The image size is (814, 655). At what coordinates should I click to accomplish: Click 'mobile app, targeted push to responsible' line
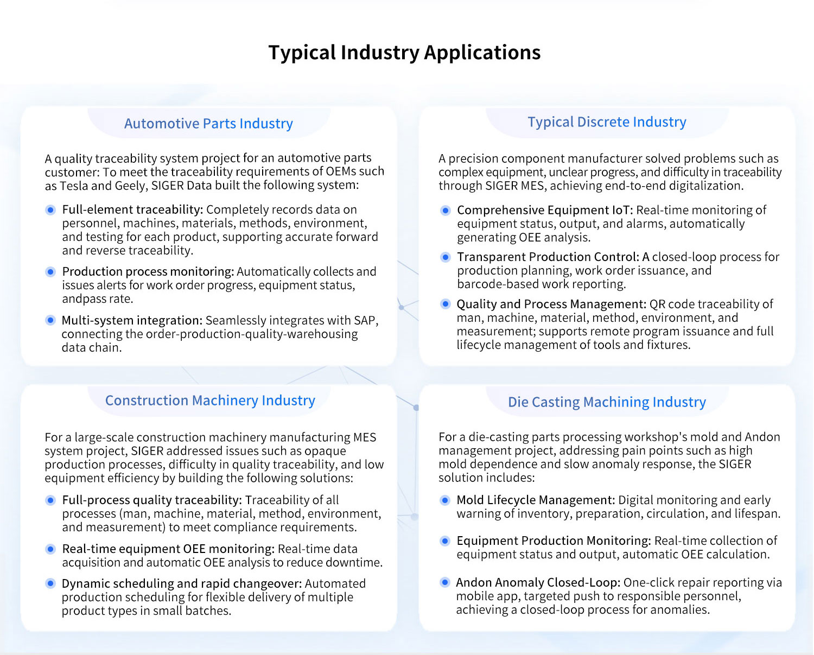599,596
